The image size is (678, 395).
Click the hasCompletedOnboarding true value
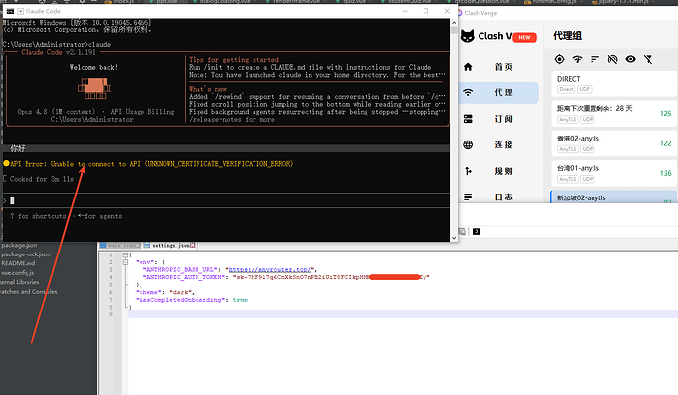(240, 300)
